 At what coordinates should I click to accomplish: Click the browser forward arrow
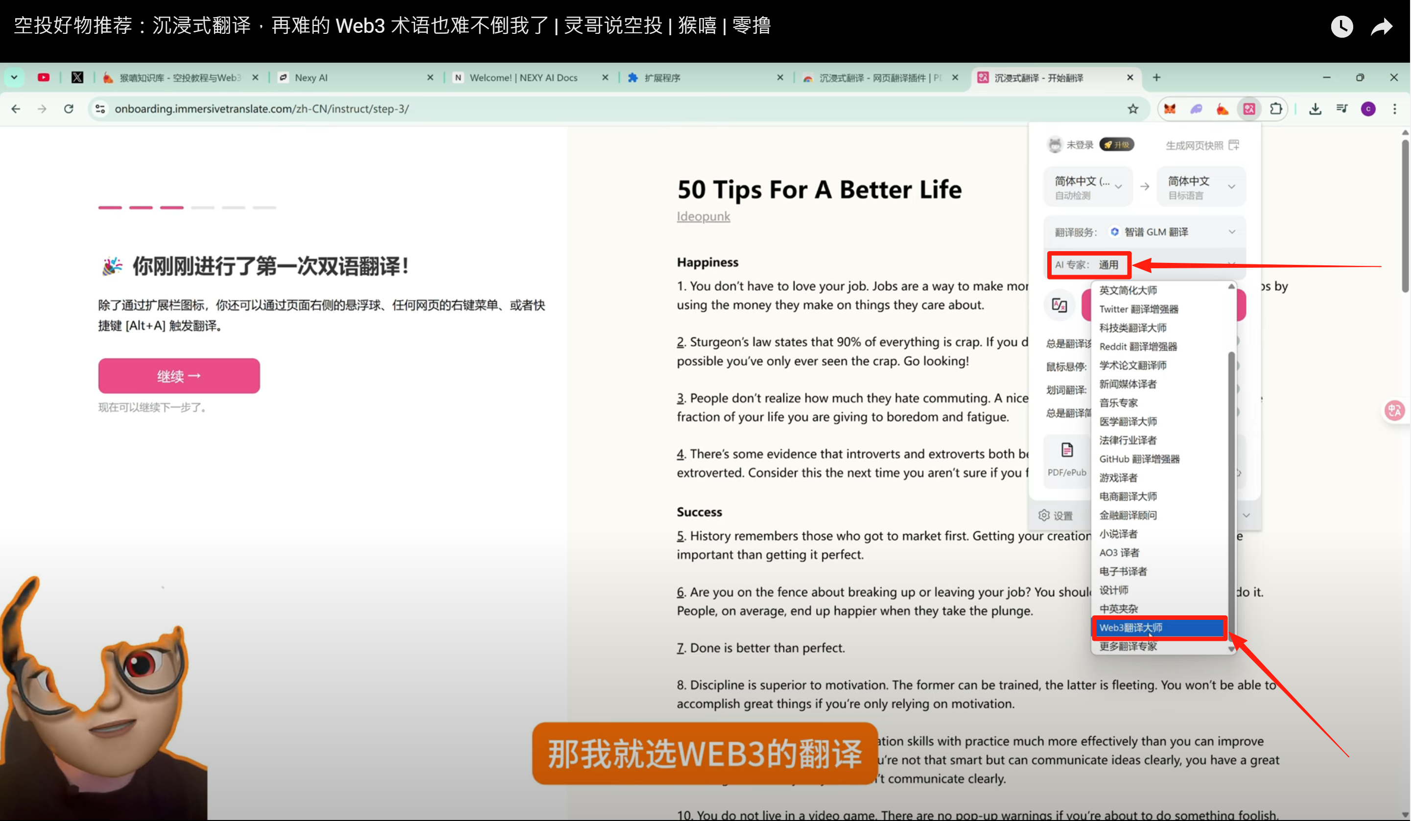coord(42,109)
